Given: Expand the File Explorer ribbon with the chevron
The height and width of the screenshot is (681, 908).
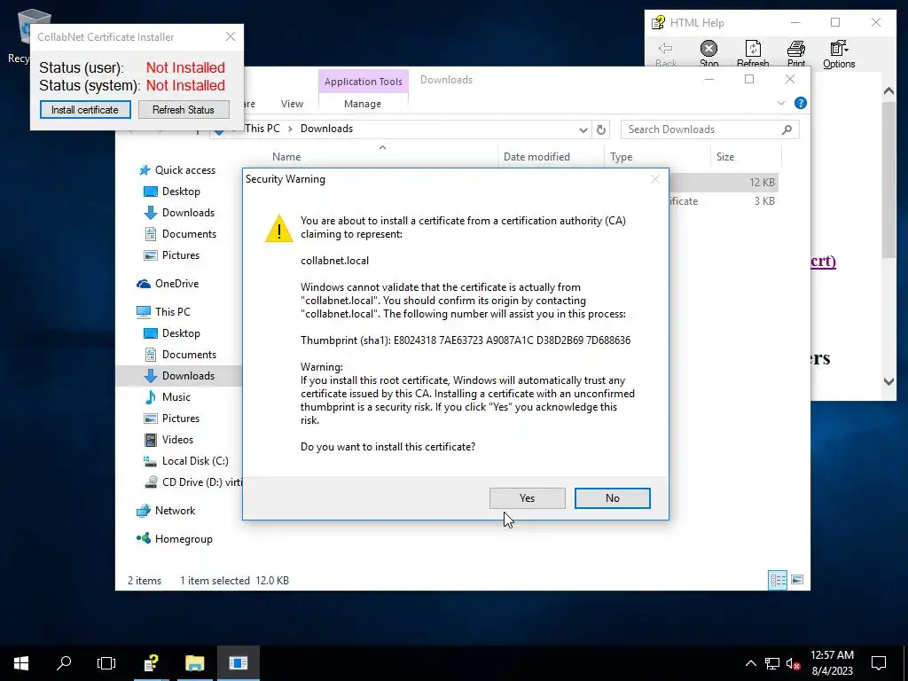Looking at the screenshot, I should (780, 103).
